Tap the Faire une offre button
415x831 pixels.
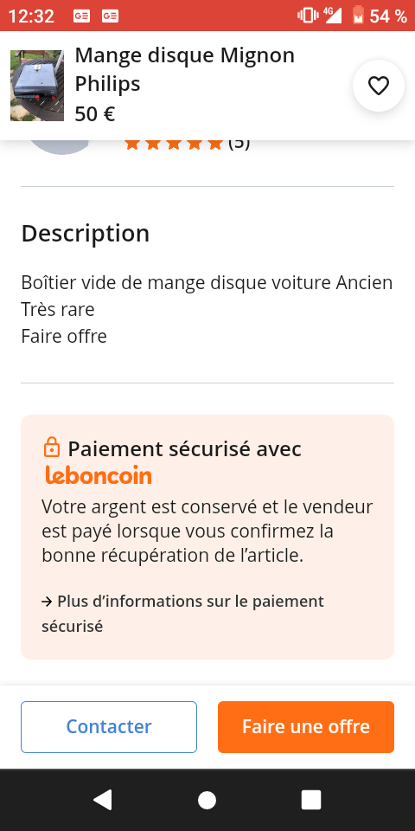pyautogui.click(x=306, y=726)
